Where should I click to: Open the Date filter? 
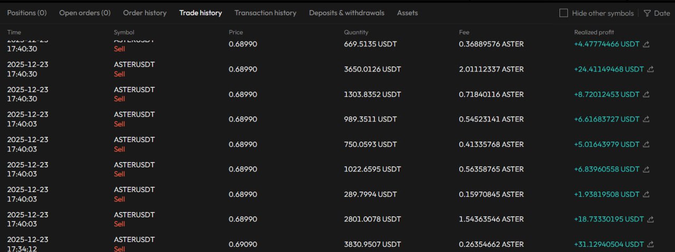(657, 13)
